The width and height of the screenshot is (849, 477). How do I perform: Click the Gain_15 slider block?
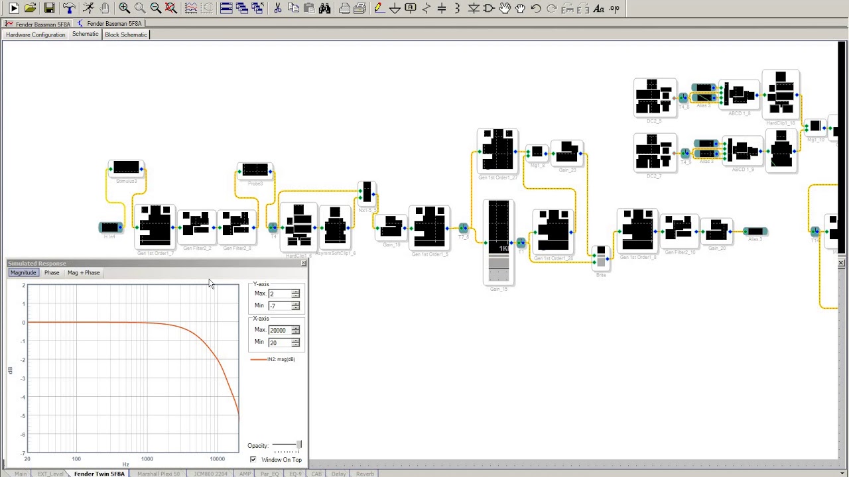(x=499, y=242)
